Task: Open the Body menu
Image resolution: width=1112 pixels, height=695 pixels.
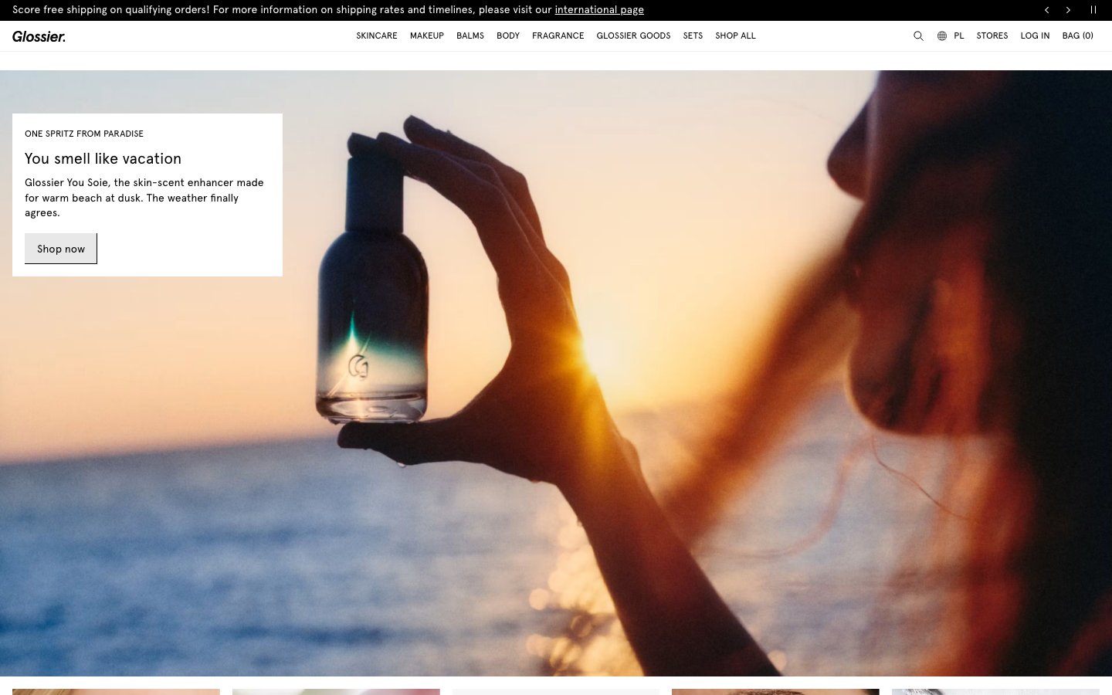Action: click(x=508, y=36)
